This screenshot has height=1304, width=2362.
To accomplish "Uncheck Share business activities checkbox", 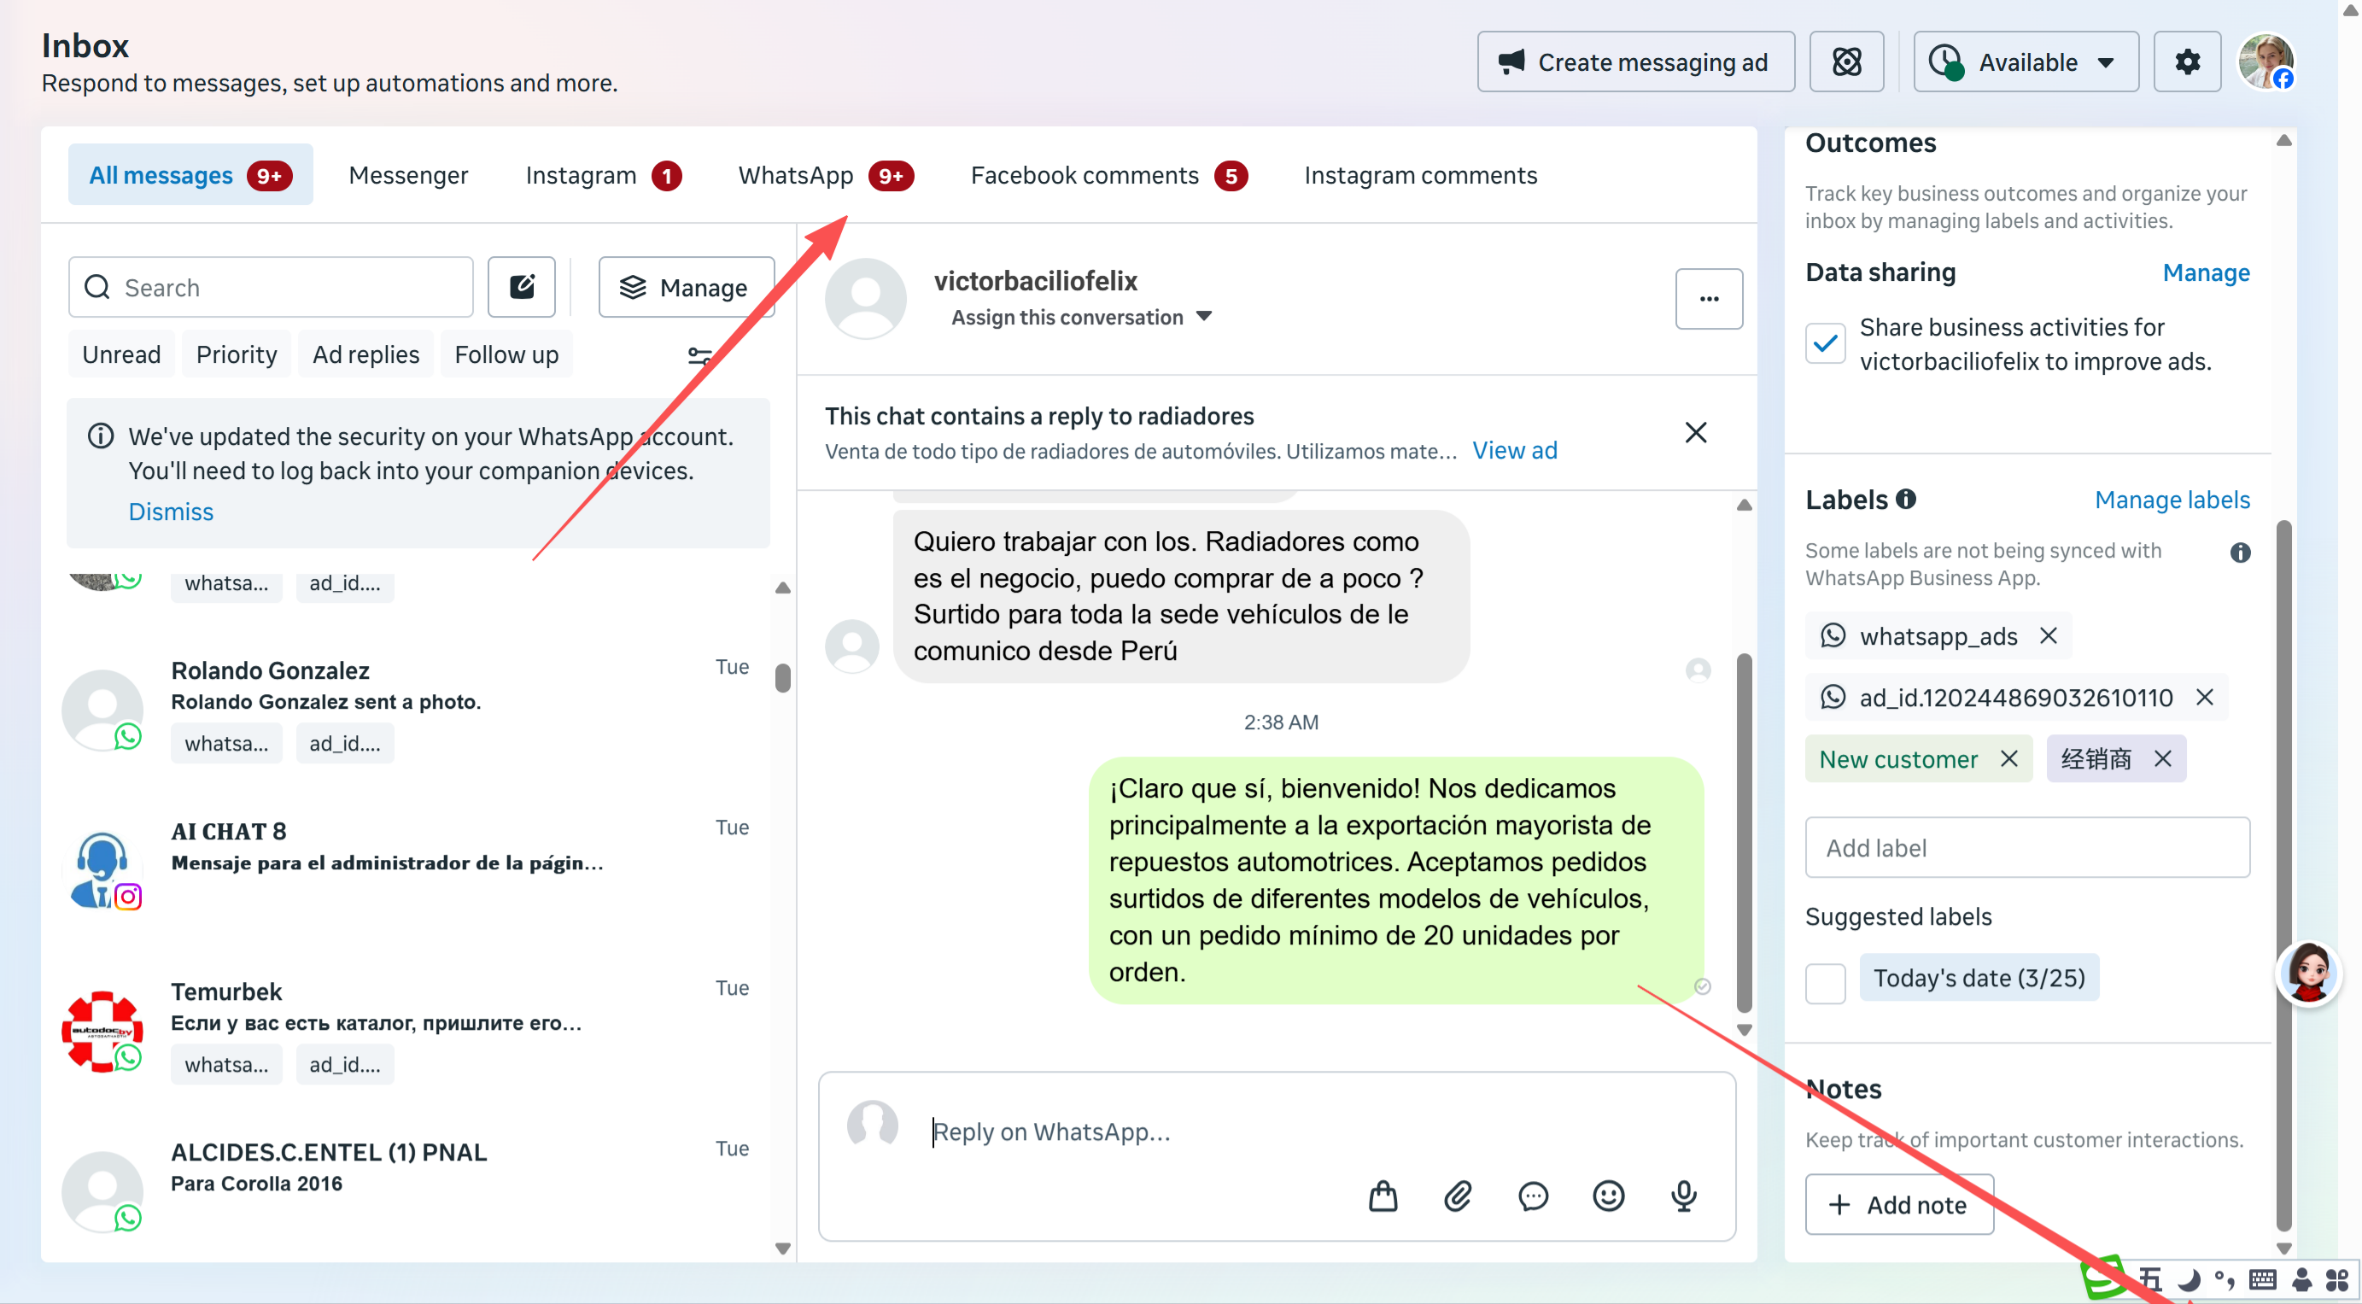I will tap(1825, 344).
